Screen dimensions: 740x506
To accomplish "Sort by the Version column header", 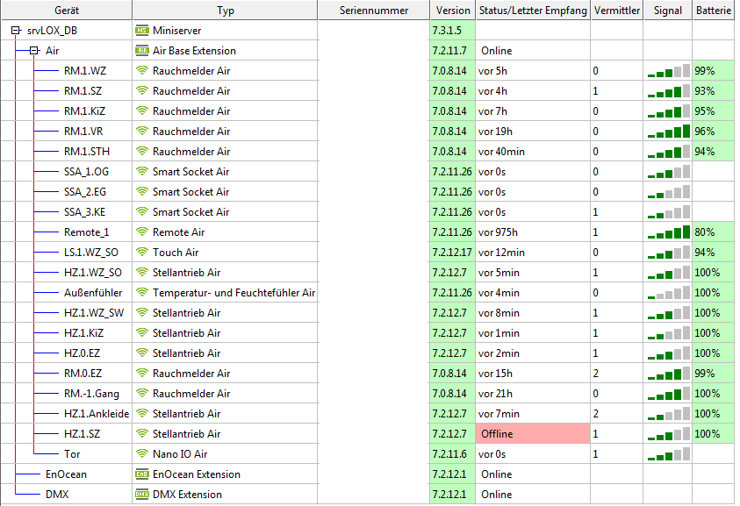I will click(453, 11).
